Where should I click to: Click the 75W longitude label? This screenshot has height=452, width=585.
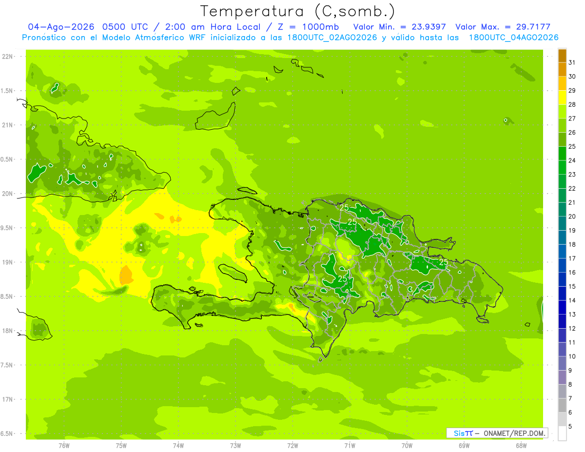coord(121,446)
